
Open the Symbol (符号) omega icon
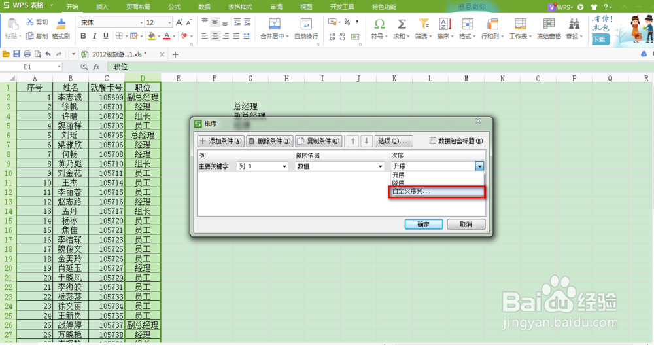(379, 24)
